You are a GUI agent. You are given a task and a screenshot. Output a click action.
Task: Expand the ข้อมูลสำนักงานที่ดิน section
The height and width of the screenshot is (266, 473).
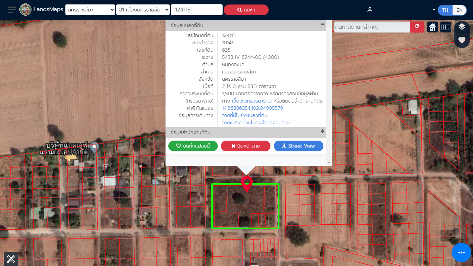(322, 131)
